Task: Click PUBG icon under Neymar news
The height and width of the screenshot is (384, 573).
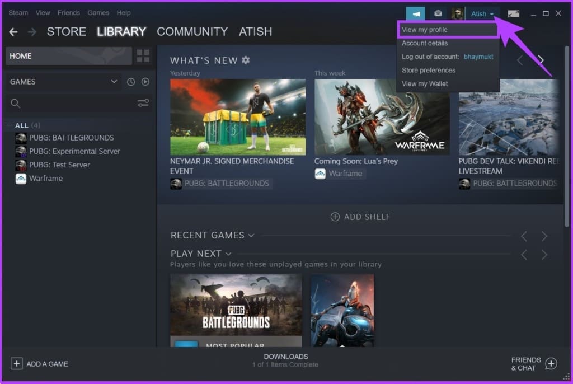Action: coord(176,184)
